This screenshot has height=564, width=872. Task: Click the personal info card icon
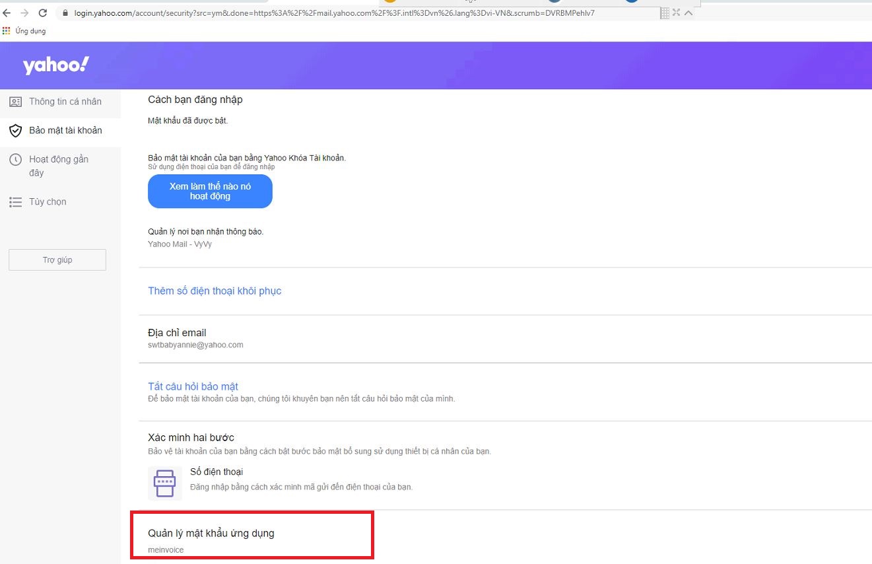pos(15,102)
